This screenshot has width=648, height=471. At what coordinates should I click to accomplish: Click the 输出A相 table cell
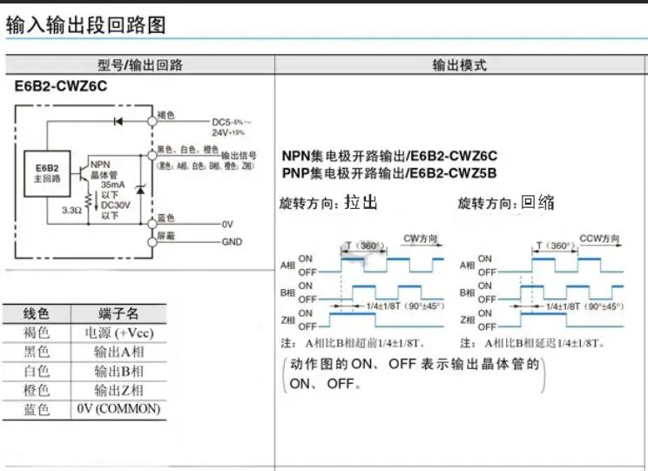[118, 352]
